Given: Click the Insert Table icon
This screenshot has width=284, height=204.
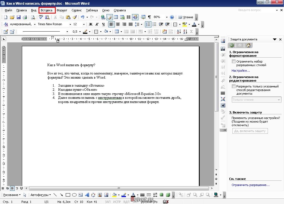Looking at the screenshot, I should coord(116,17).
